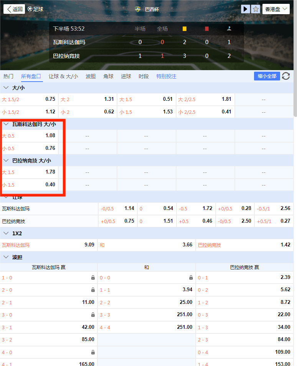Click the red card icon in scoreboard
Viewport: 297px width, 366px height.
click(x=207, y=29)
